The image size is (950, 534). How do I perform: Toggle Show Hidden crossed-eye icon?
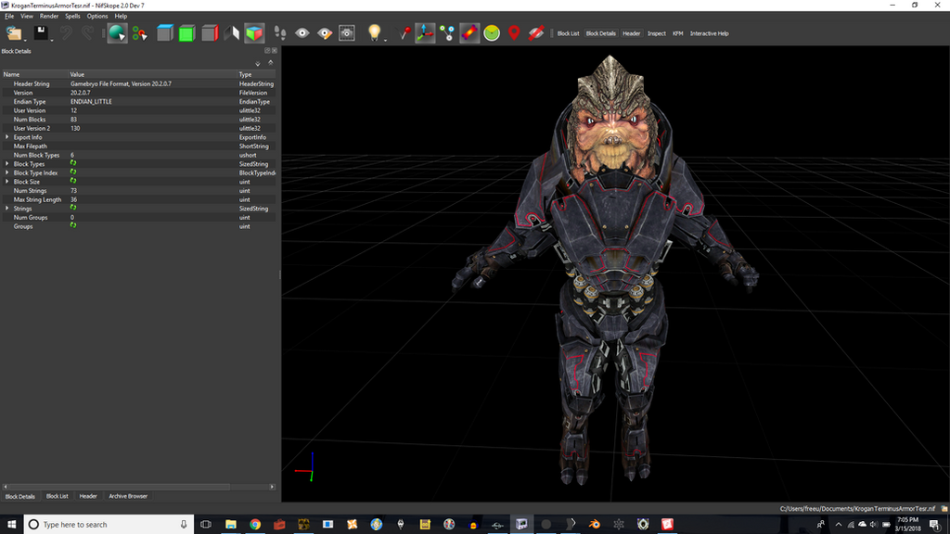[x=535, y=33]
